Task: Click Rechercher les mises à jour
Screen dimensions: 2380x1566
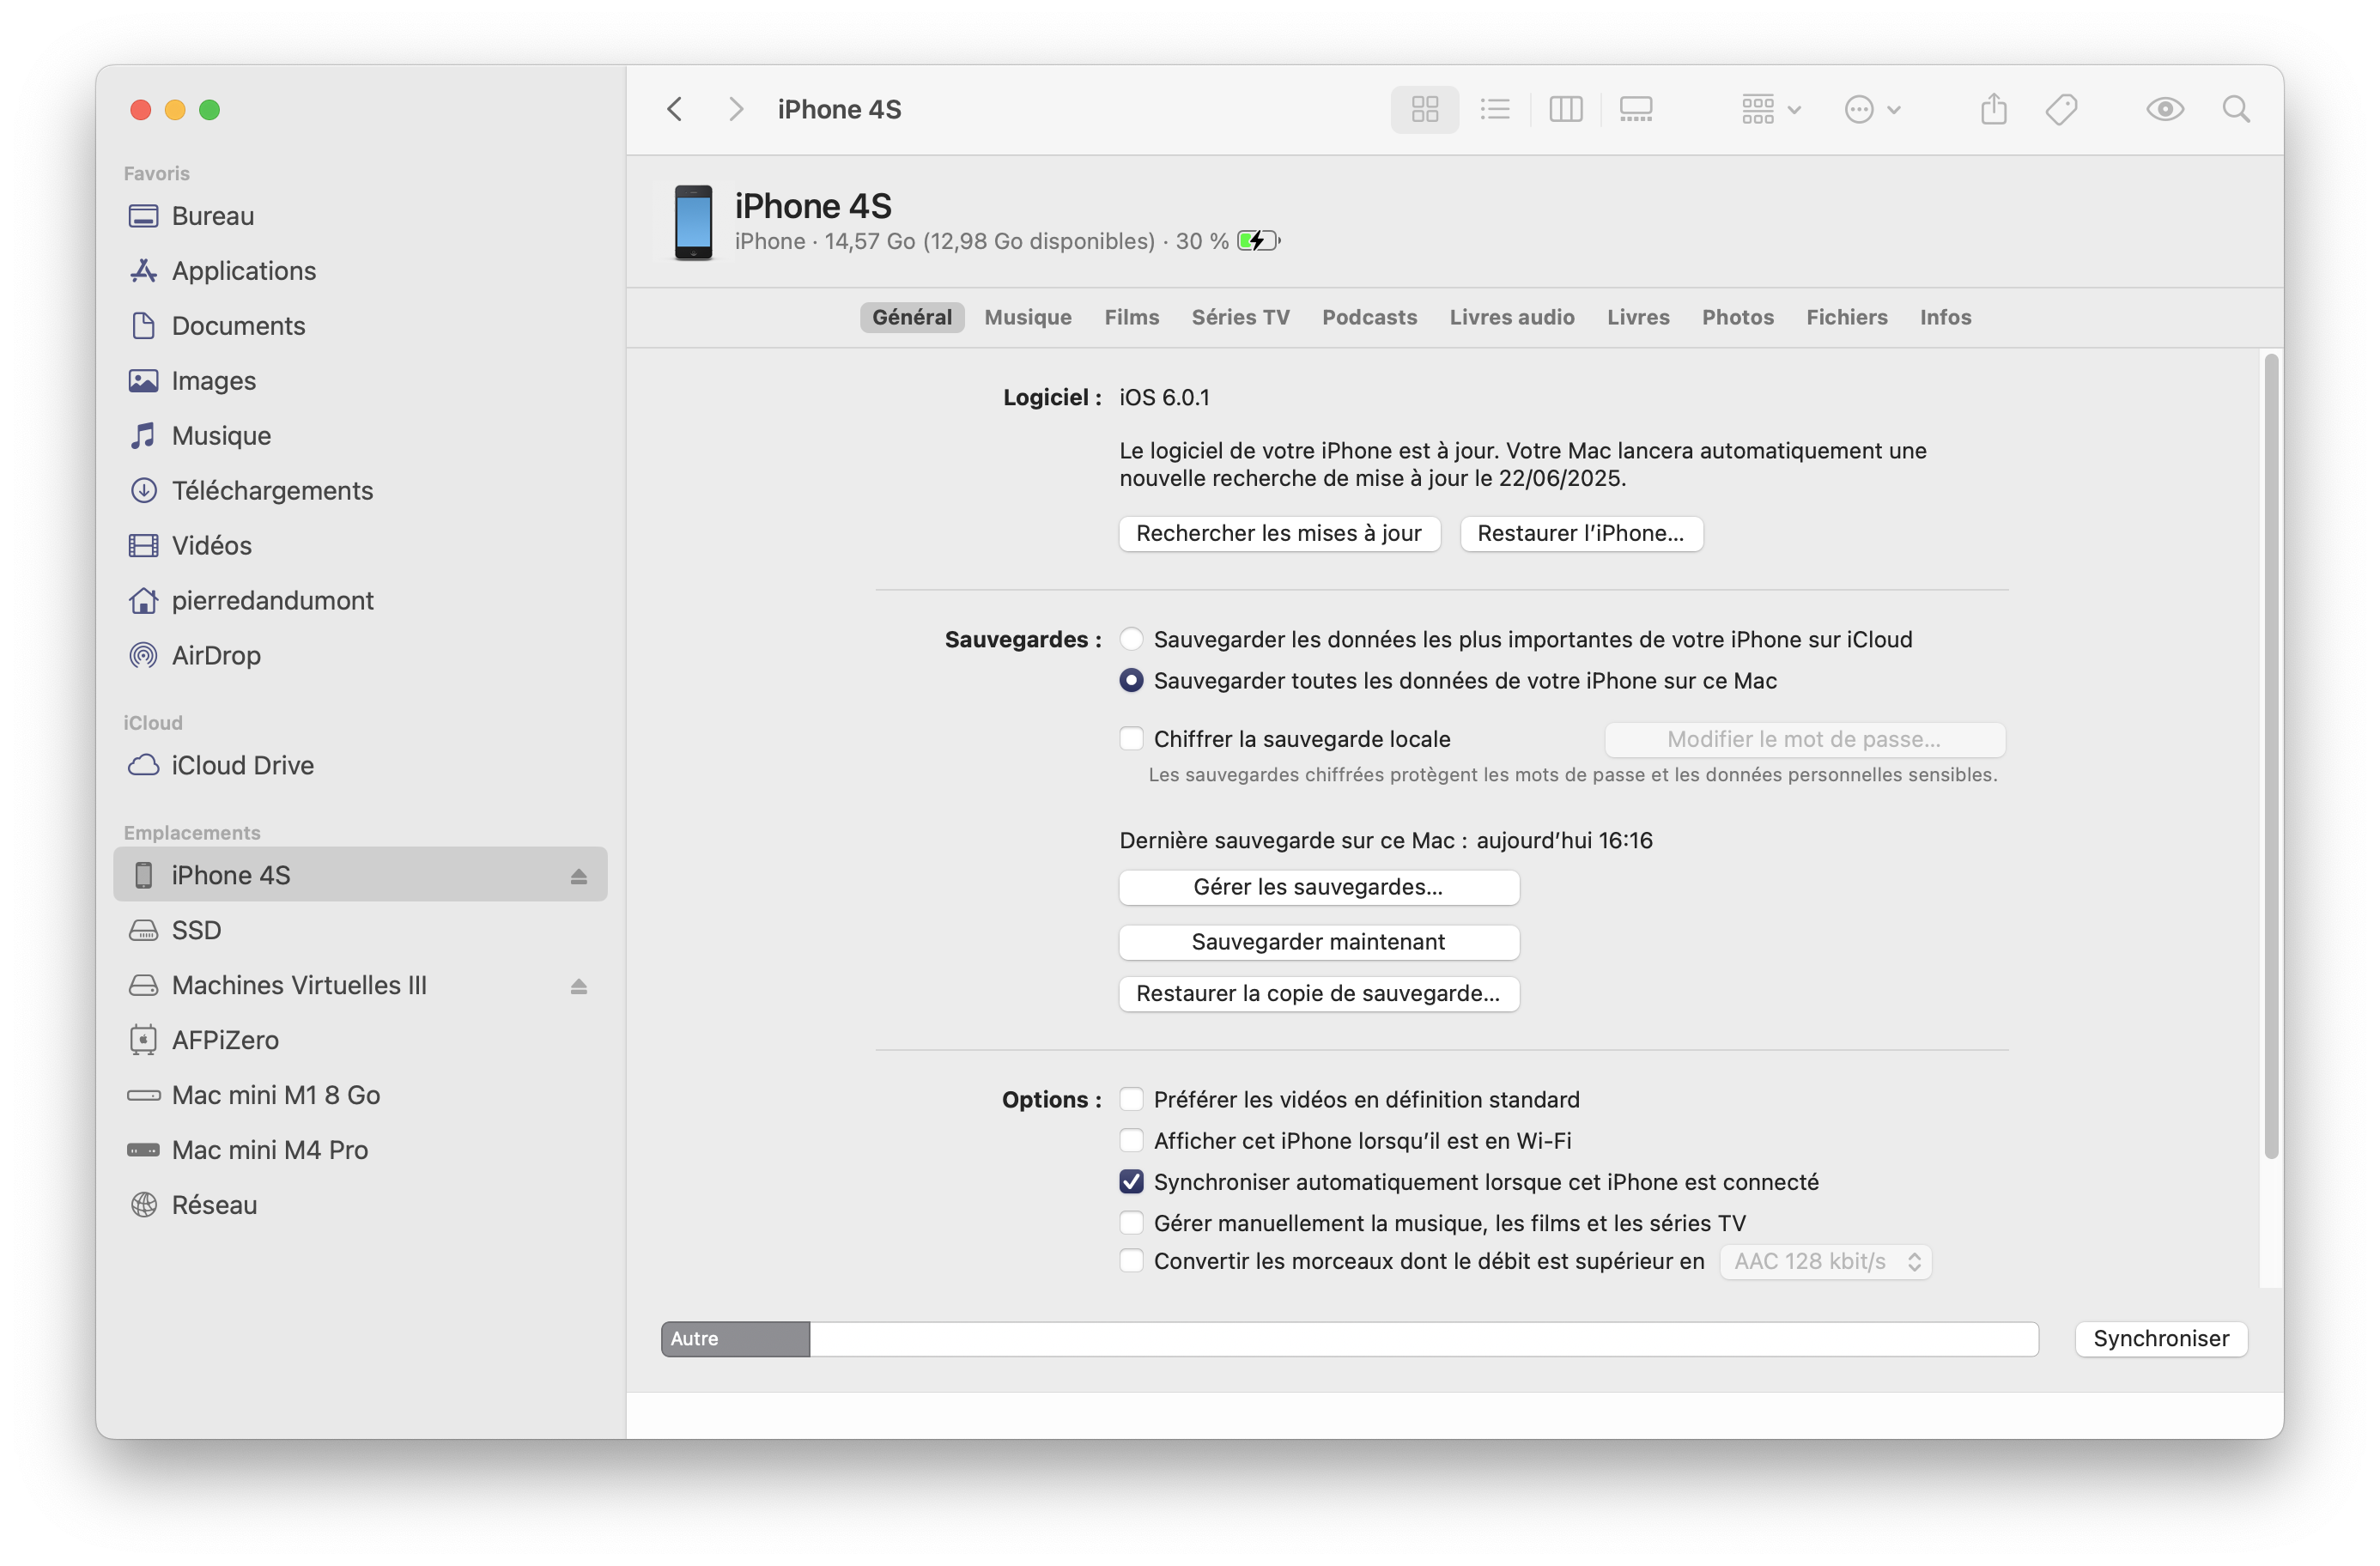Action: (x=1279, y=533)
